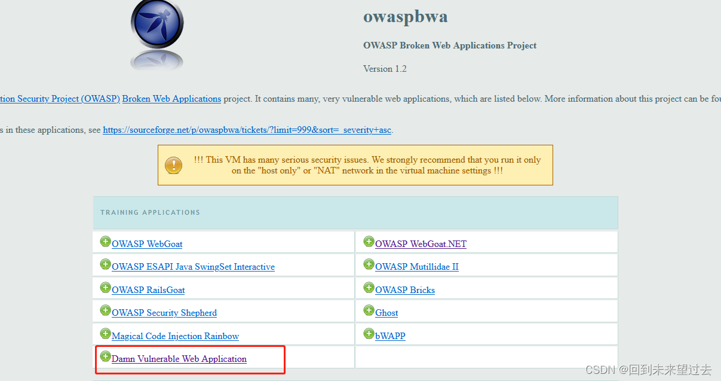721x381 pixels.
Task: Click the green plus icon beside OWASP WebGoat
Action: (x=106, y=241)
